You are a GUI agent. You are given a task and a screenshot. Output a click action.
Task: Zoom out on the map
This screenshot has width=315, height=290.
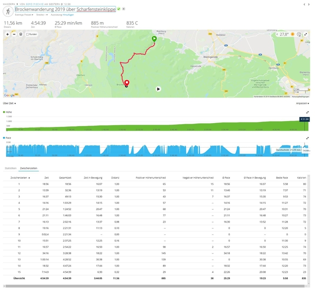point(14,34)
